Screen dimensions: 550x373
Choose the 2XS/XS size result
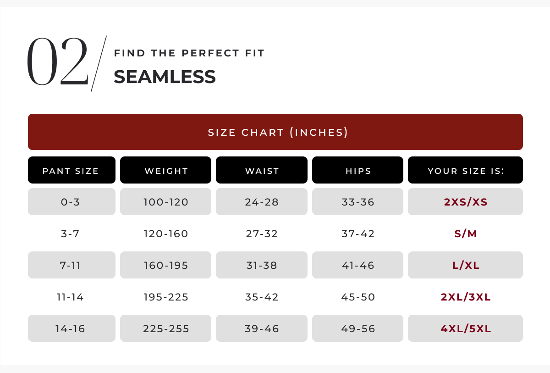point(465,202)
